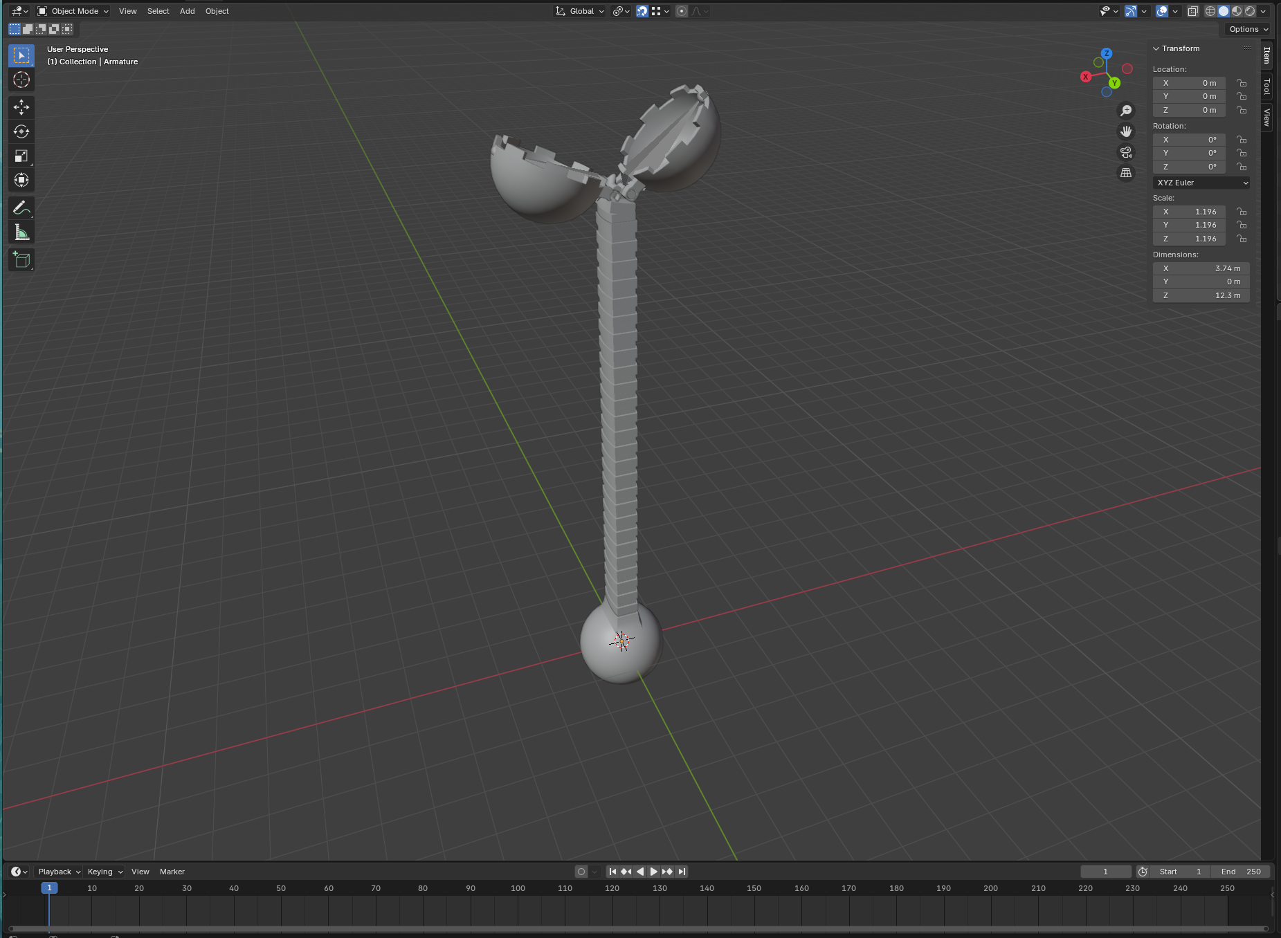
Task: Select the Measure tool
Action: click(21, 232)
